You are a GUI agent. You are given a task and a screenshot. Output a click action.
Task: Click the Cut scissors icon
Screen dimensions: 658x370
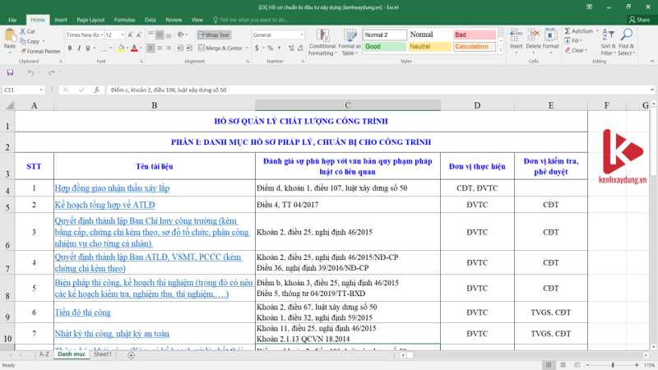[x=22, y=33]
